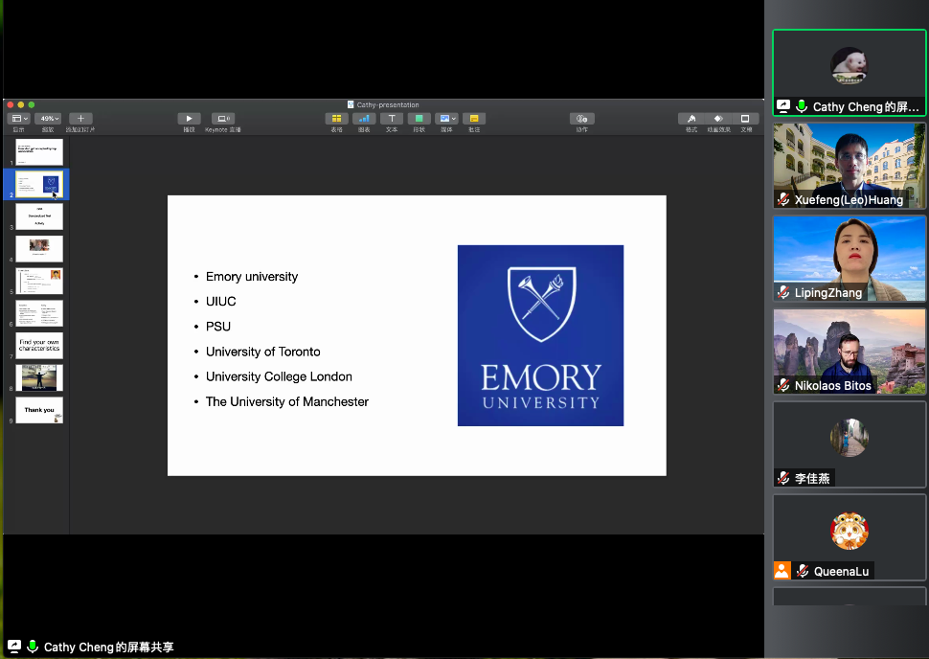The height and width of the screenshot is (659, 929).
Task: Play the Keynote slideshow
Action: 189,119
